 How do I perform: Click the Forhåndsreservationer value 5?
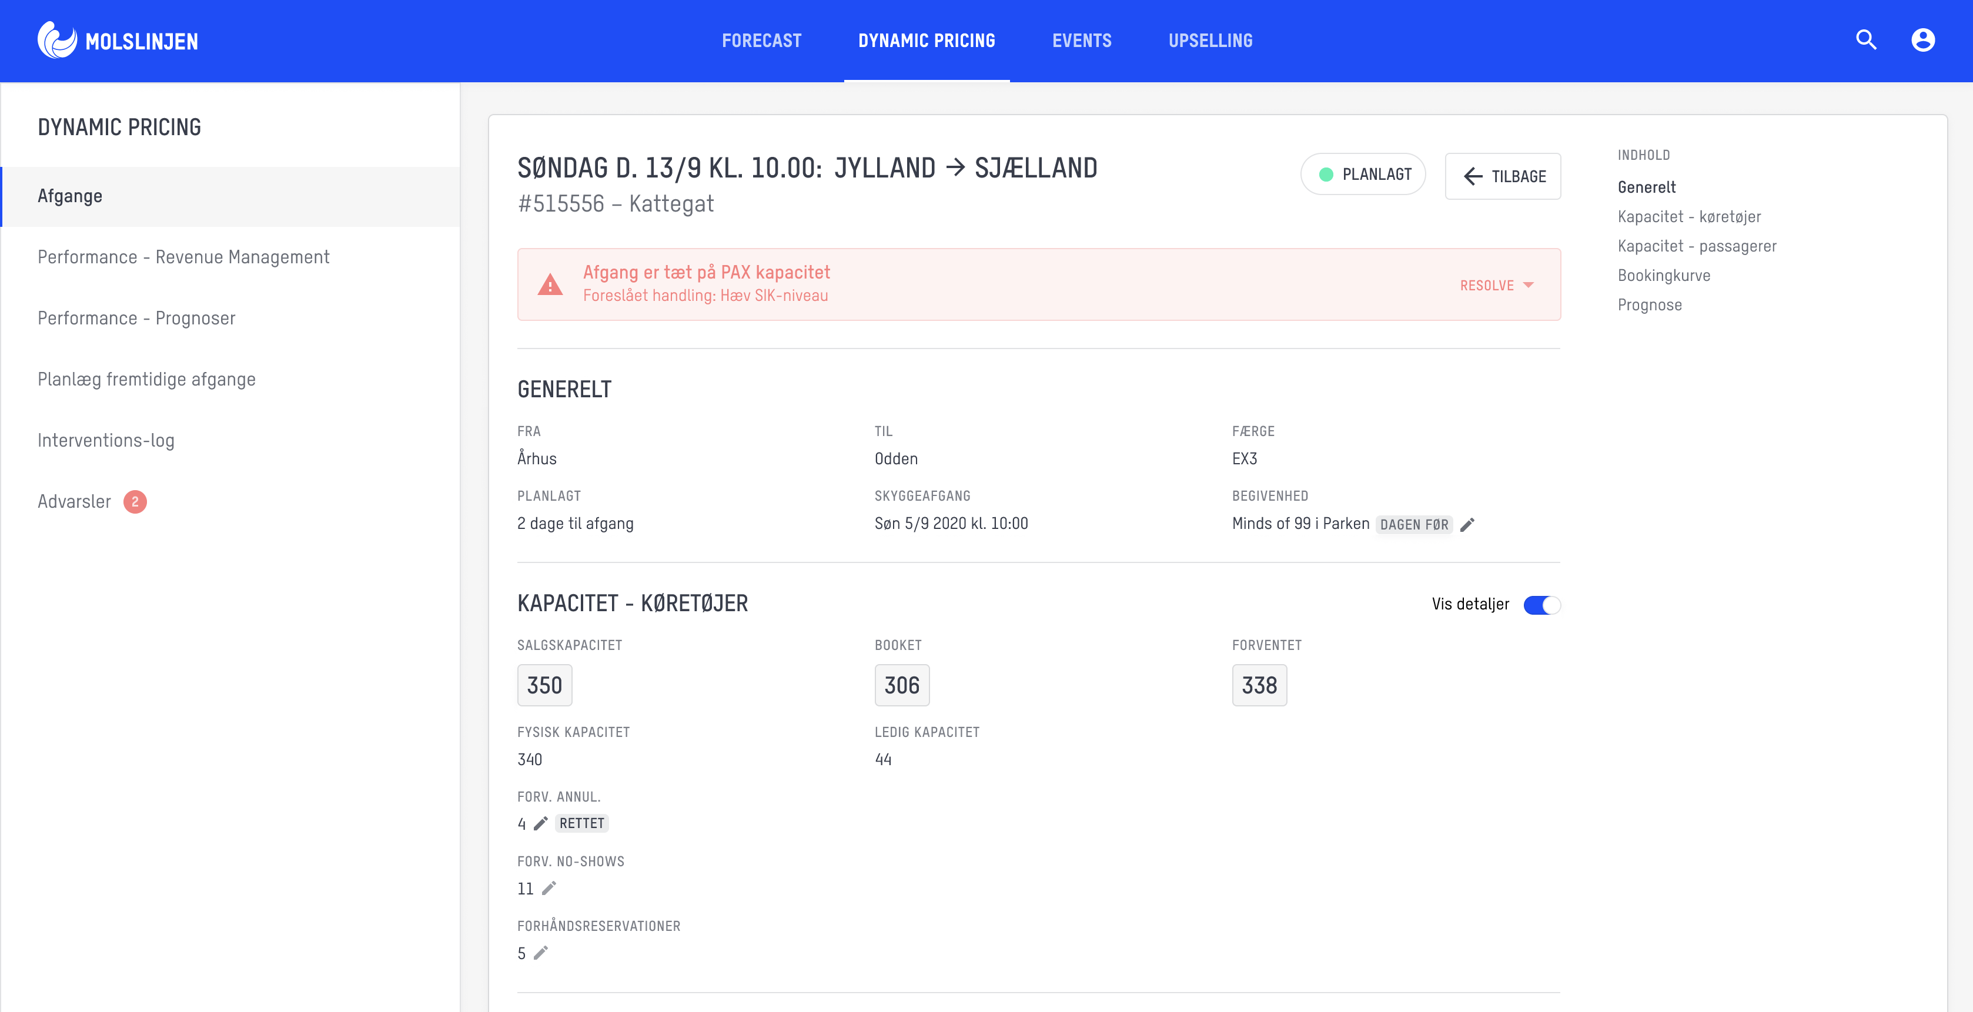click(521, 953)
